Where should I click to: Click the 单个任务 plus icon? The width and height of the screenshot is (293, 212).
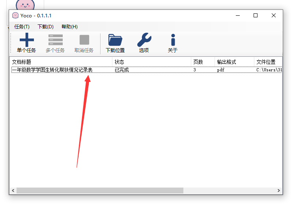tap(26, 40)
